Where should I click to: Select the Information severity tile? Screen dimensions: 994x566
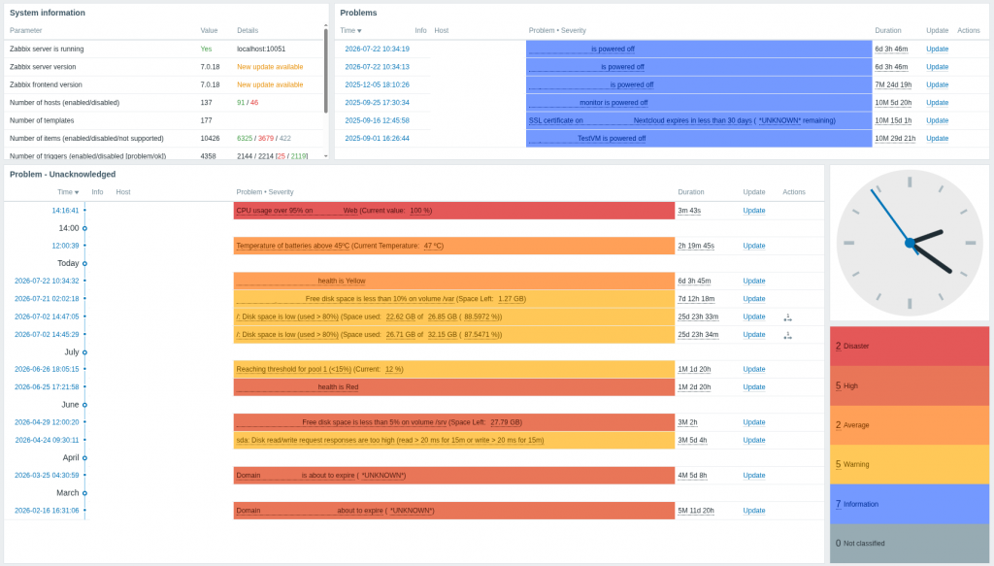909,504
